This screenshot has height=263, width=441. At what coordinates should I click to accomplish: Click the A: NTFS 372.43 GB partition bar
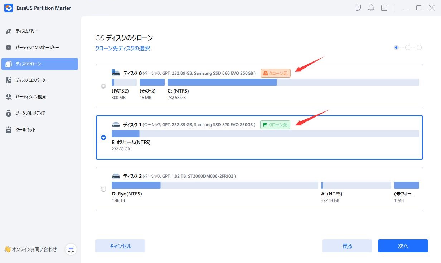pyautogui.click(x=356, y=185)
